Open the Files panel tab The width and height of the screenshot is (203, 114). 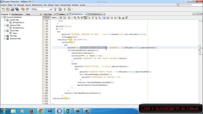coord(28,14)
